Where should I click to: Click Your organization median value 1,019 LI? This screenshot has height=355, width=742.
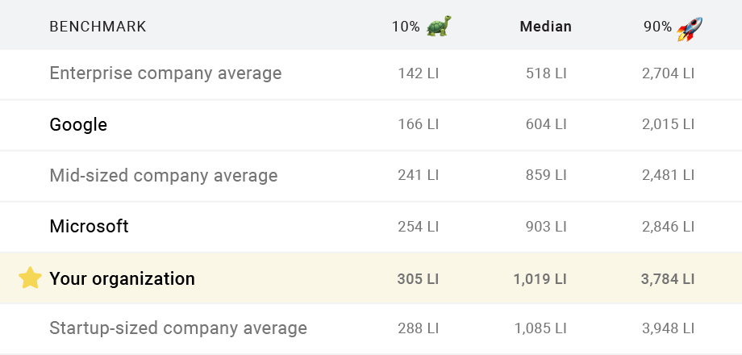coord(540,279)
